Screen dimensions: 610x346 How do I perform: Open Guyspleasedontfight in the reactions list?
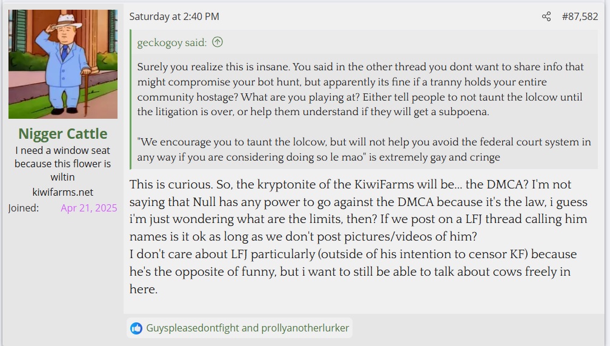[x=193, y=328]
